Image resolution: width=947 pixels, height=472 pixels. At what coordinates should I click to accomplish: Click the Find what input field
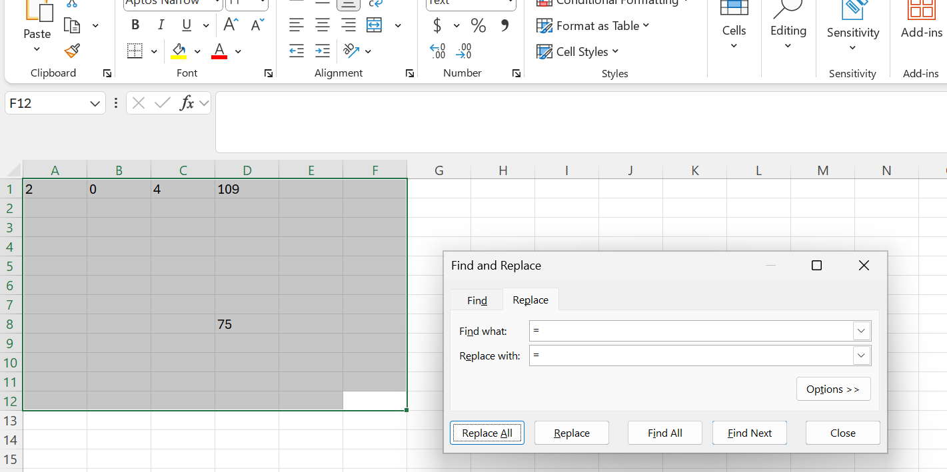point(691,331)
